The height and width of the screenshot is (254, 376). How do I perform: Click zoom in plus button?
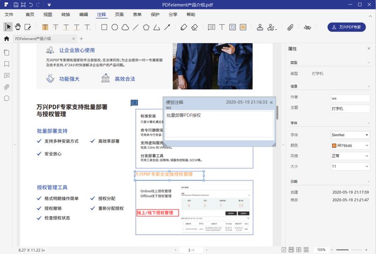366,250
